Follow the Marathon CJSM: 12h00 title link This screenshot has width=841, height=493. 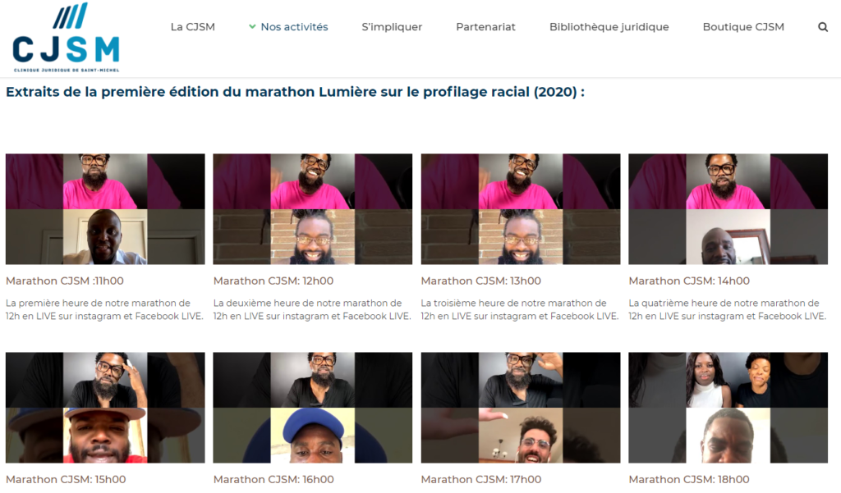click(x=273, y=281)
